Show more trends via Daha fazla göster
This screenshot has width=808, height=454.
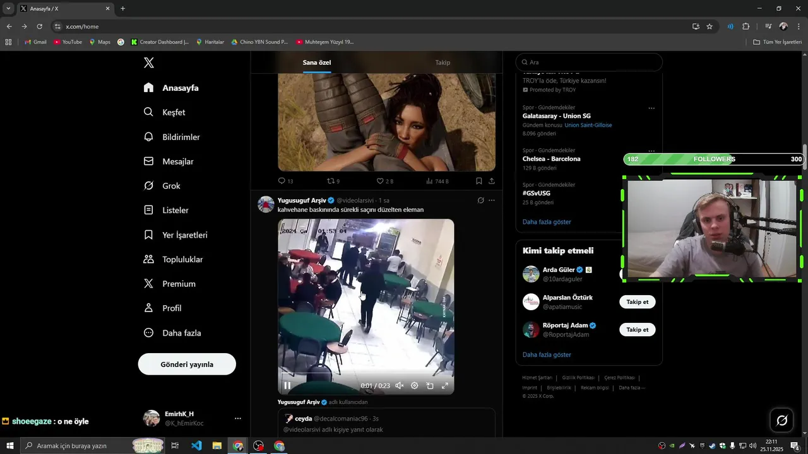[x=547, y=222]
